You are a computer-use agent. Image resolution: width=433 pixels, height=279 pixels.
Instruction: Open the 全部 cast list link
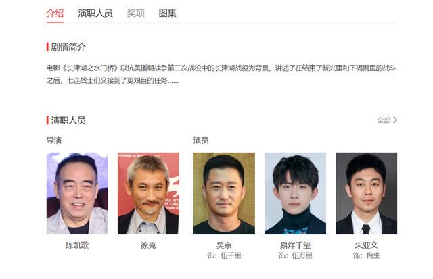pyautogui.click(x=384, y=120)
